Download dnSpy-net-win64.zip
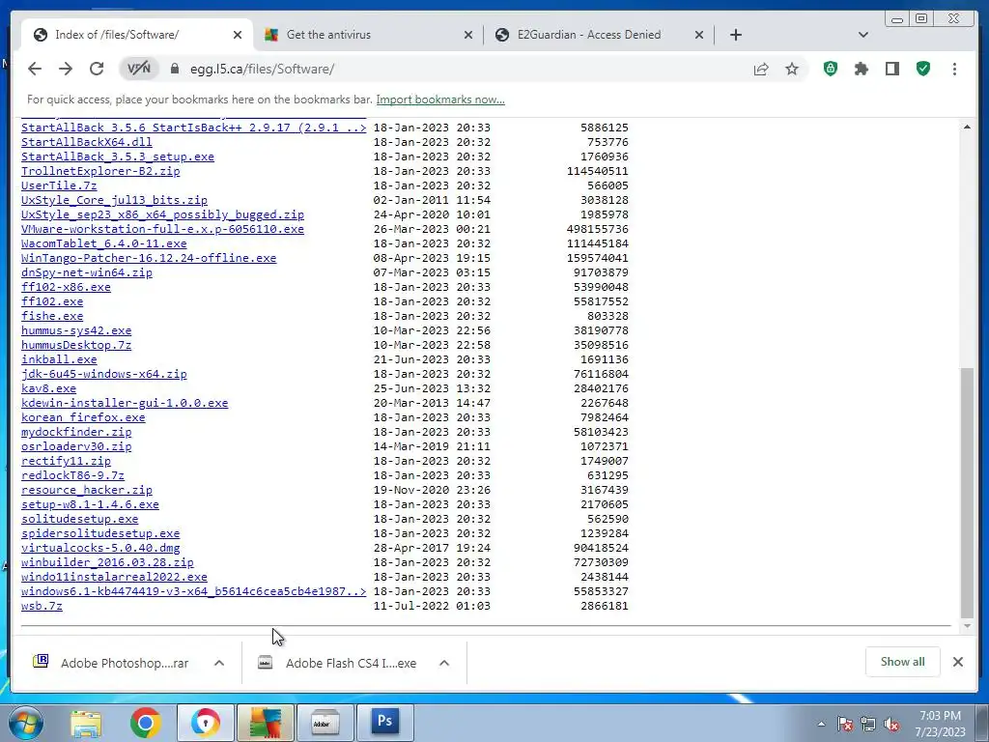This screenshot has height=742, width=989. coord(86,272)
